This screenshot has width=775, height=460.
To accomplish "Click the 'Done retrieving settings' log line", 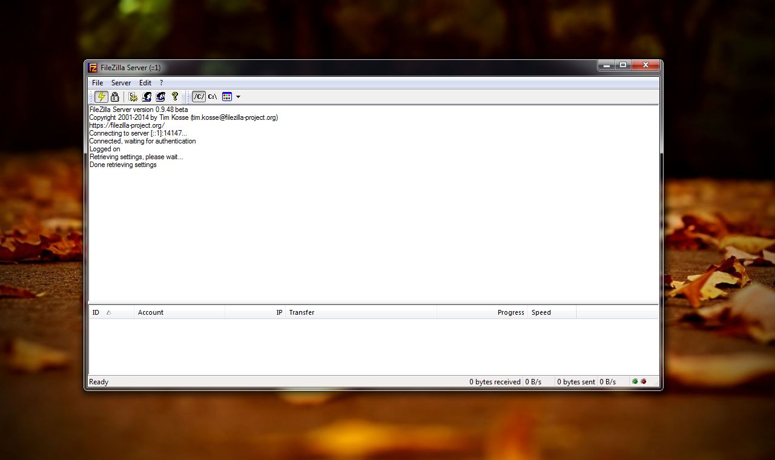I will [x=123, y=165].
